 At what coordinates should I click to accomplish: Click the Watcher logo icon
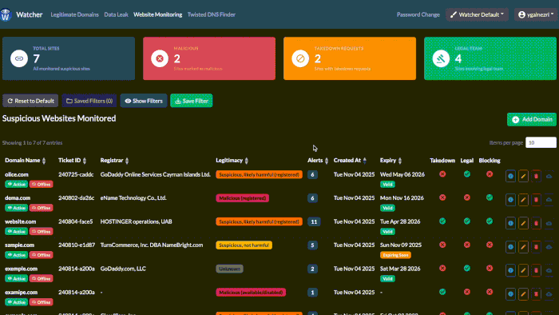[6, 14]
